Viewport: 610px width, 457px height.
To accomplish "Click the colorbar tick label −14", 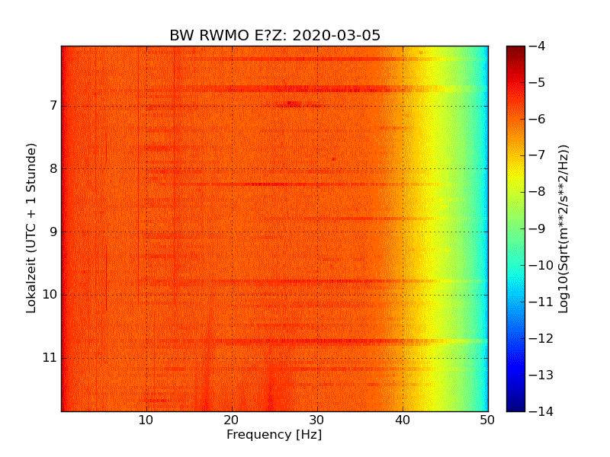I will tap(541, 411).
